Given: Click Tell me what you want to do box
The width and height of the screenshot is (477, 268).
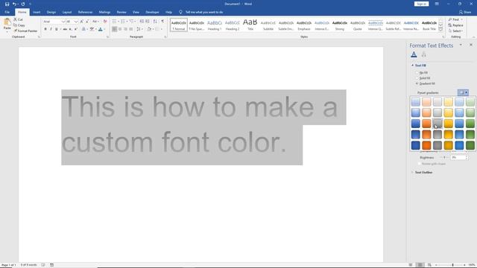Looking at the screenshot, I should pos(204,12).
